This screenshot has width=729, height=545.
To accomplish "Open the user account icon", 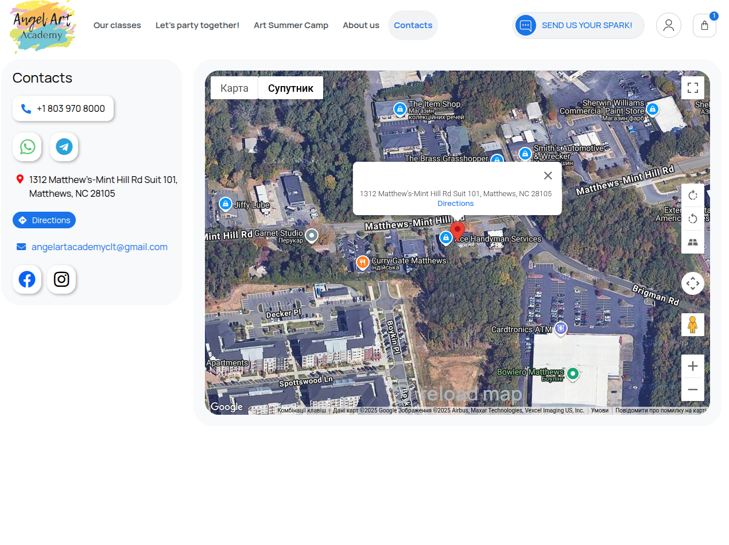I will point(668,25).
